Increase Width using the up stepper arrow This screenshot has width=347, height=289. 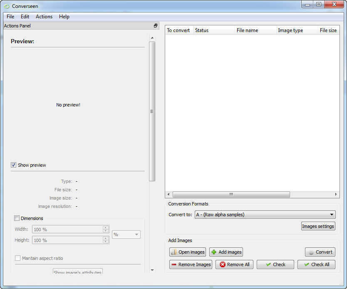106,227
